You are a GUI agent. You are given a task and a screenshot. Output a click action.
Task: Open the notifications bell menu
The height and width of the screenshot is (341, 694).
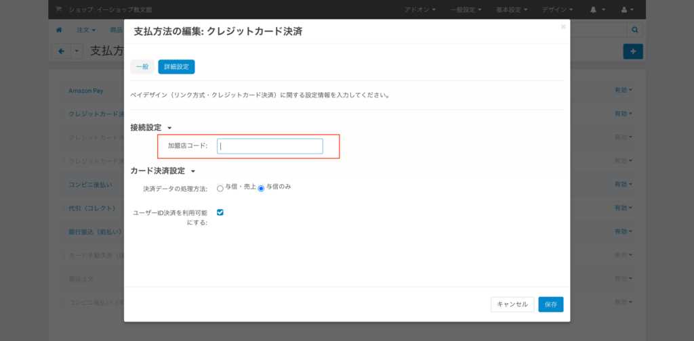pyautogui.click(x=596, y=9)
